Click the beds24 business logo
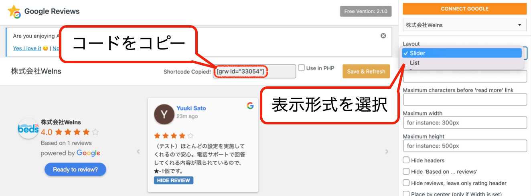Screen dimensions: 531x196 [28, 128]
